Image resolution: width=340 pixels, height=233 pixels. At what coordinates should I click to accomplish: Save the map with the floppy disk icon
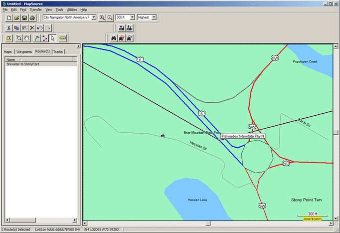click(24, 18)
